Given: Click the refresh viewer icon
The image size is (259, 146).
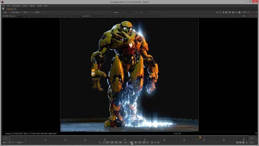Looking at the screenshot, I should [x=233, y=12].
